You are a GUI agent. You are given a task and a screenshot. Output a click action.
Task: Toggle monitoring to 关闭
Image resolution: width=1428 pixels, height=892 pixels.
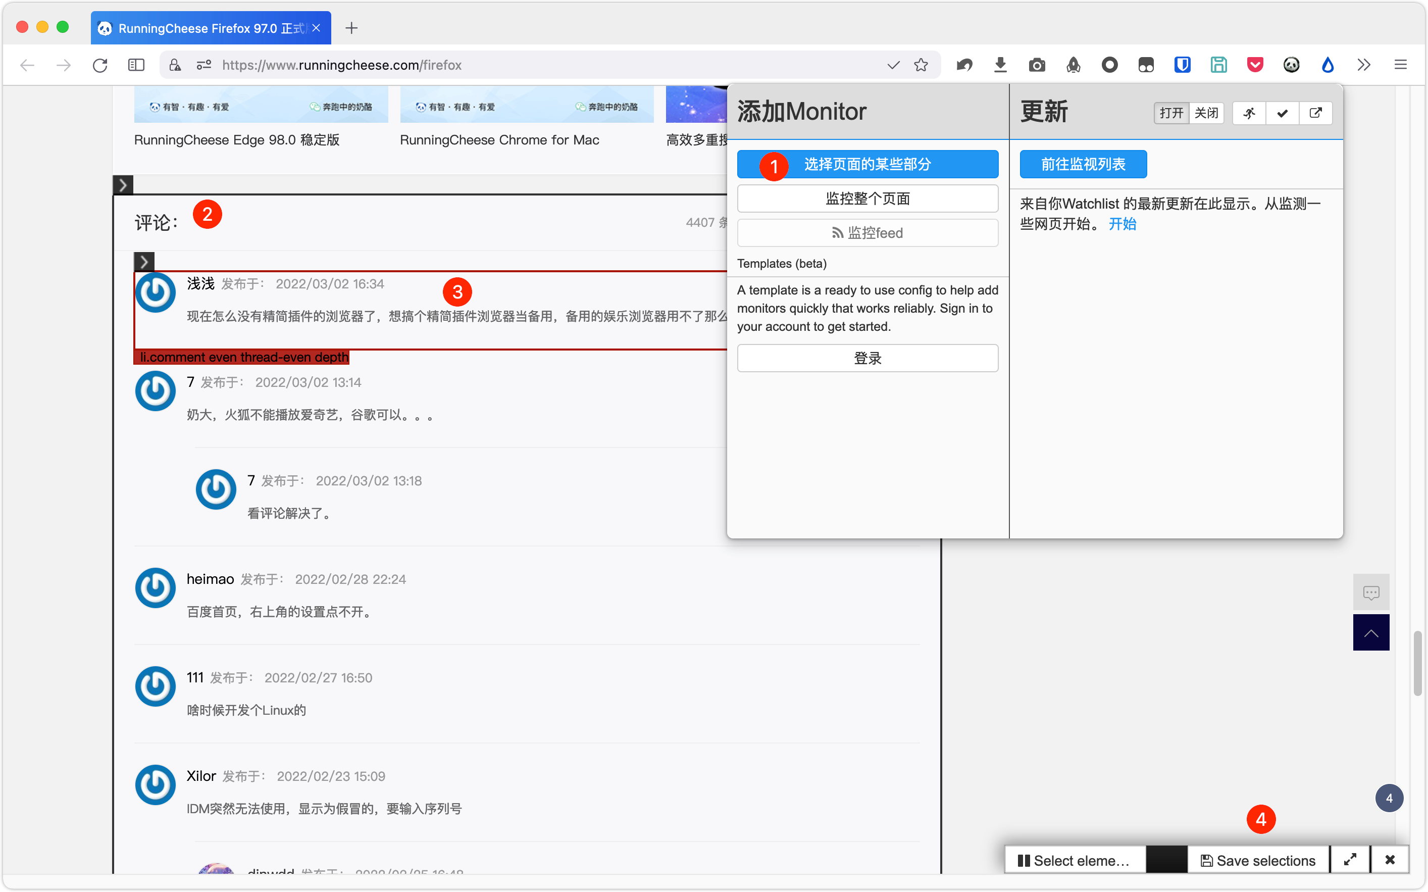click(1206, 113)
